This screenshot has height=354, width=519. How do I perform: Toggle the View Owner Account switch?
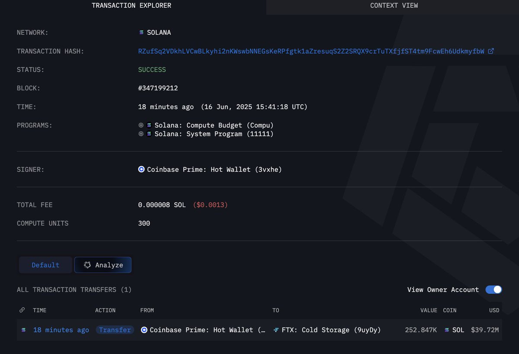coord(493,290)
